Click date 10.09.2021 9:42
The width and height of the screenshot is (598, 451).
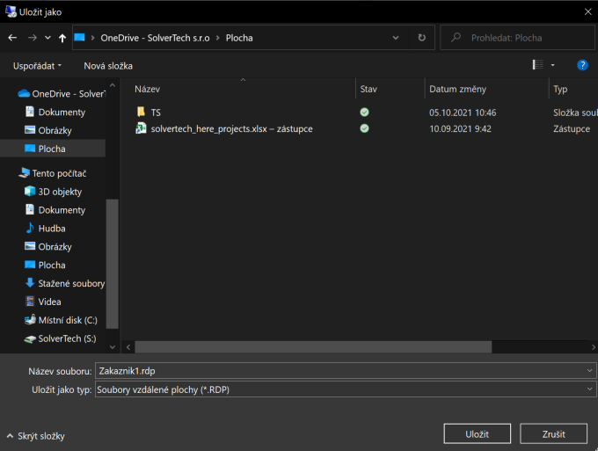pyautogui.click(x=460, y=129)
